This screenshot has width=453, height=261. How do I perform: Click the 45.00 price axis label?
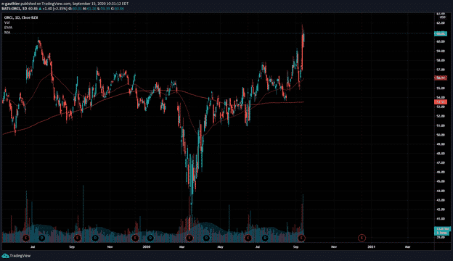441,181
